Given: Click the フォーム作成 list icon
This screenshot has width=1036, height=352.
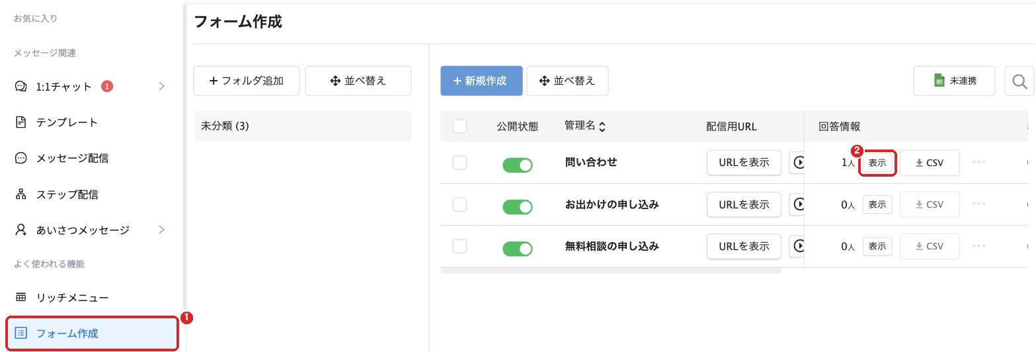Looking at the screenshot, I should click(x=20, y=333).
